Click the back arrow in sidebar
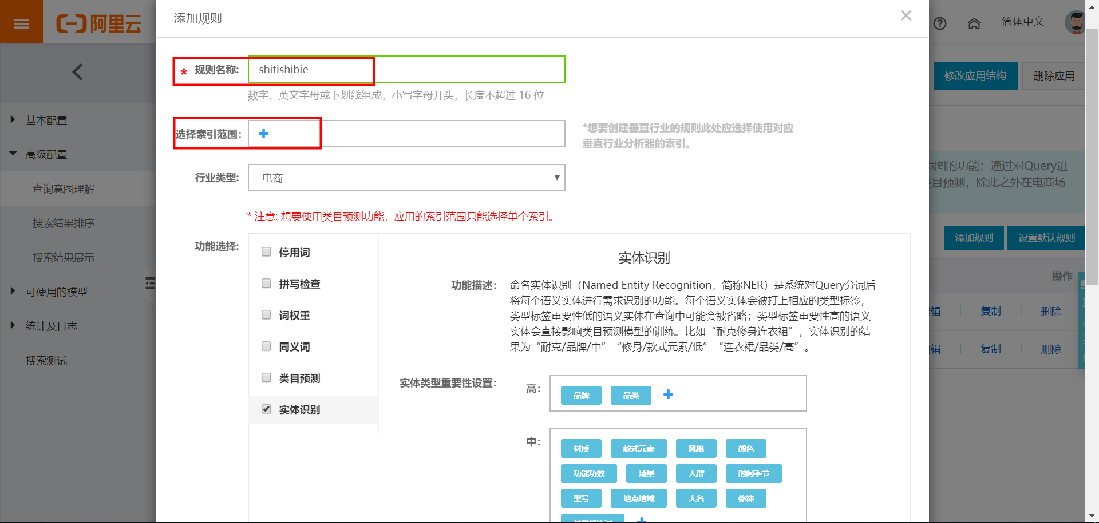Image resolution: width=1099 pixels, height=523 pixels. click(78, 72)
